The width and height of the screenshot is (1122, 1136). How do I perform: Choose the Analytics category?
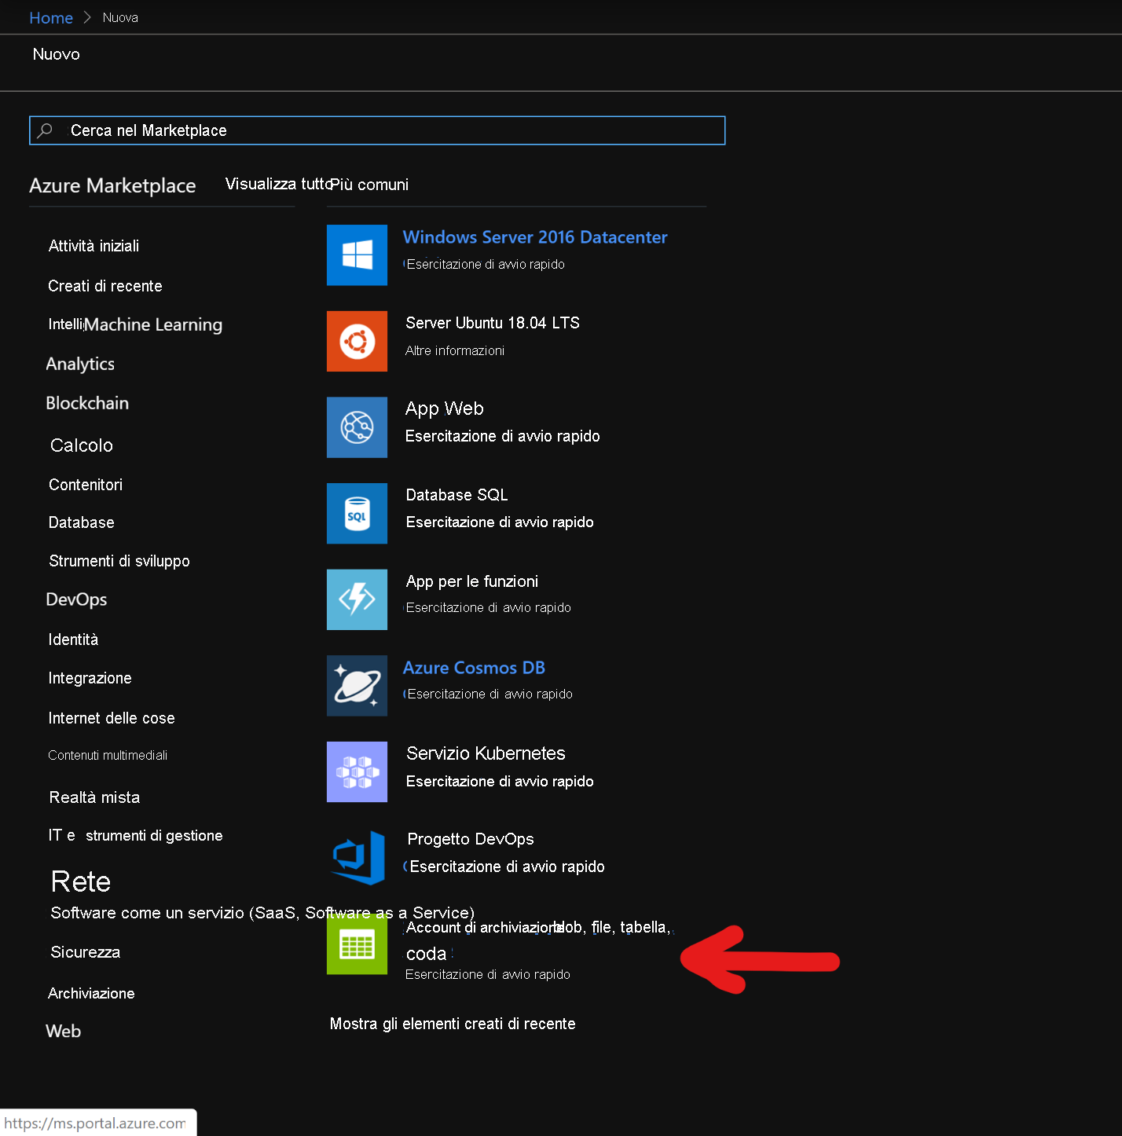[x=80, y=364]
